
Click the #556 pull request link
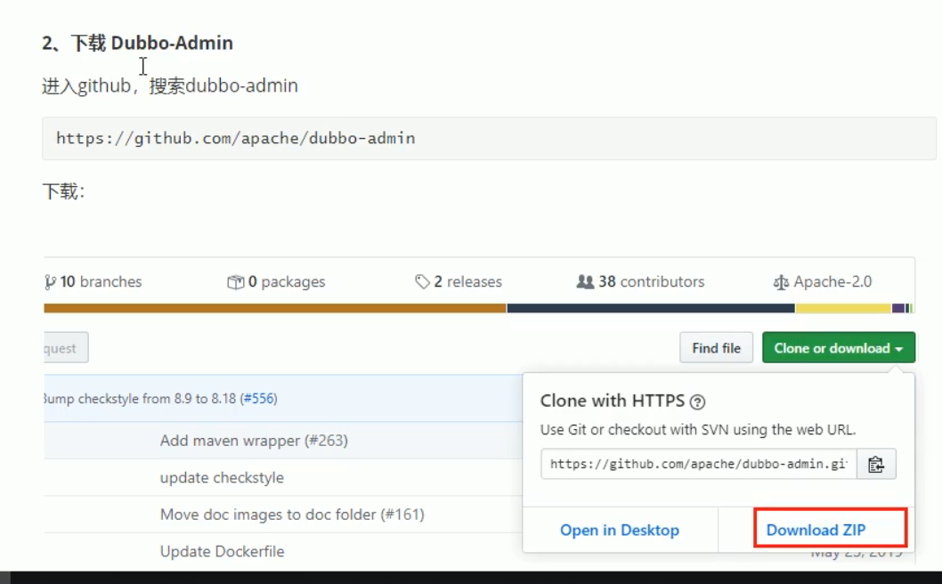pos(259,398)
